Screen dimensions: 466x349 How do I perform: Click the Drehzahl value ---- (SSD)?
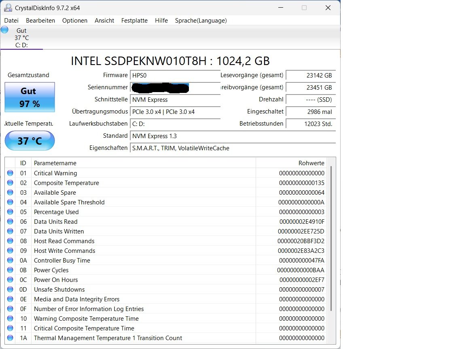[x=311, y=100]
